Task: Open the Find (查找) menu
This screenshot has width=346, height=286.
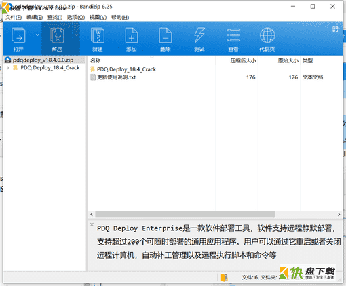Action: pos(55,18)
